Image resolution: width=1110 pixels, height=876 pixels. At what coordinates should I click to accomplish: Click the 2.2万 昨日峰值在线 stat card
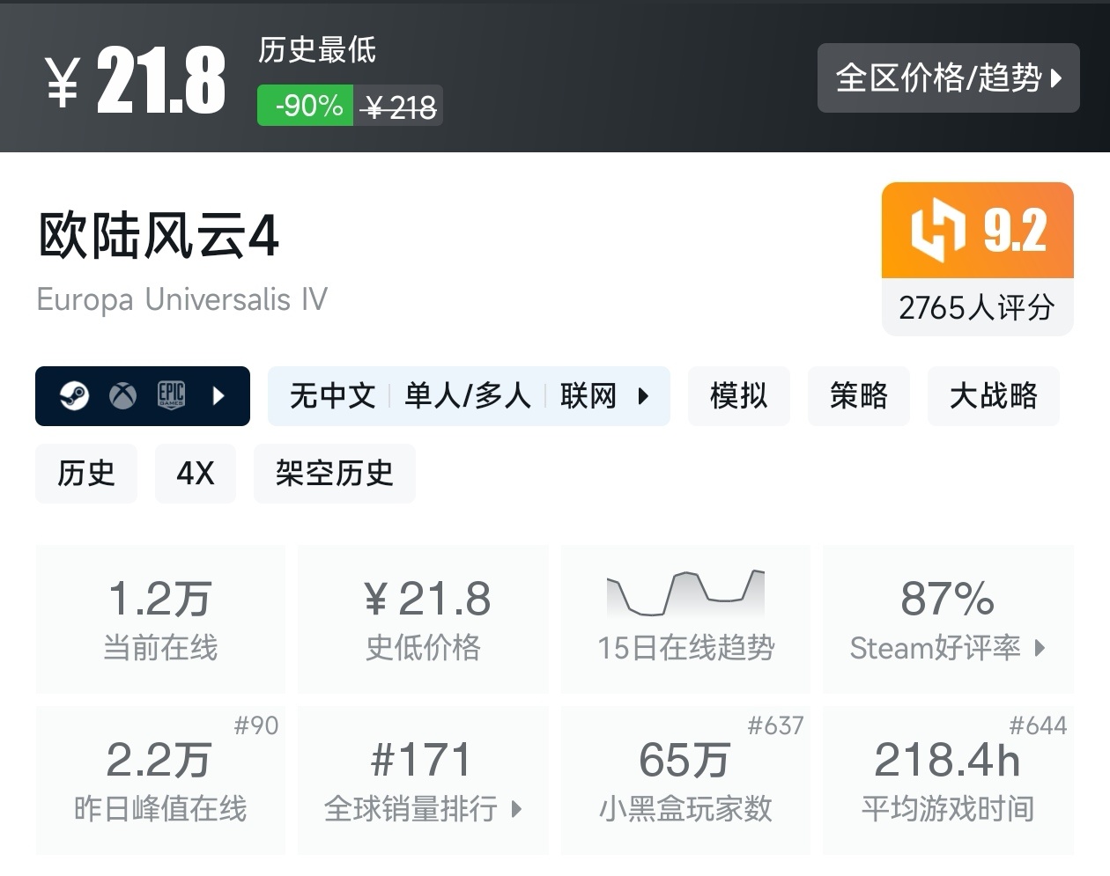click(x=160, y=780)
